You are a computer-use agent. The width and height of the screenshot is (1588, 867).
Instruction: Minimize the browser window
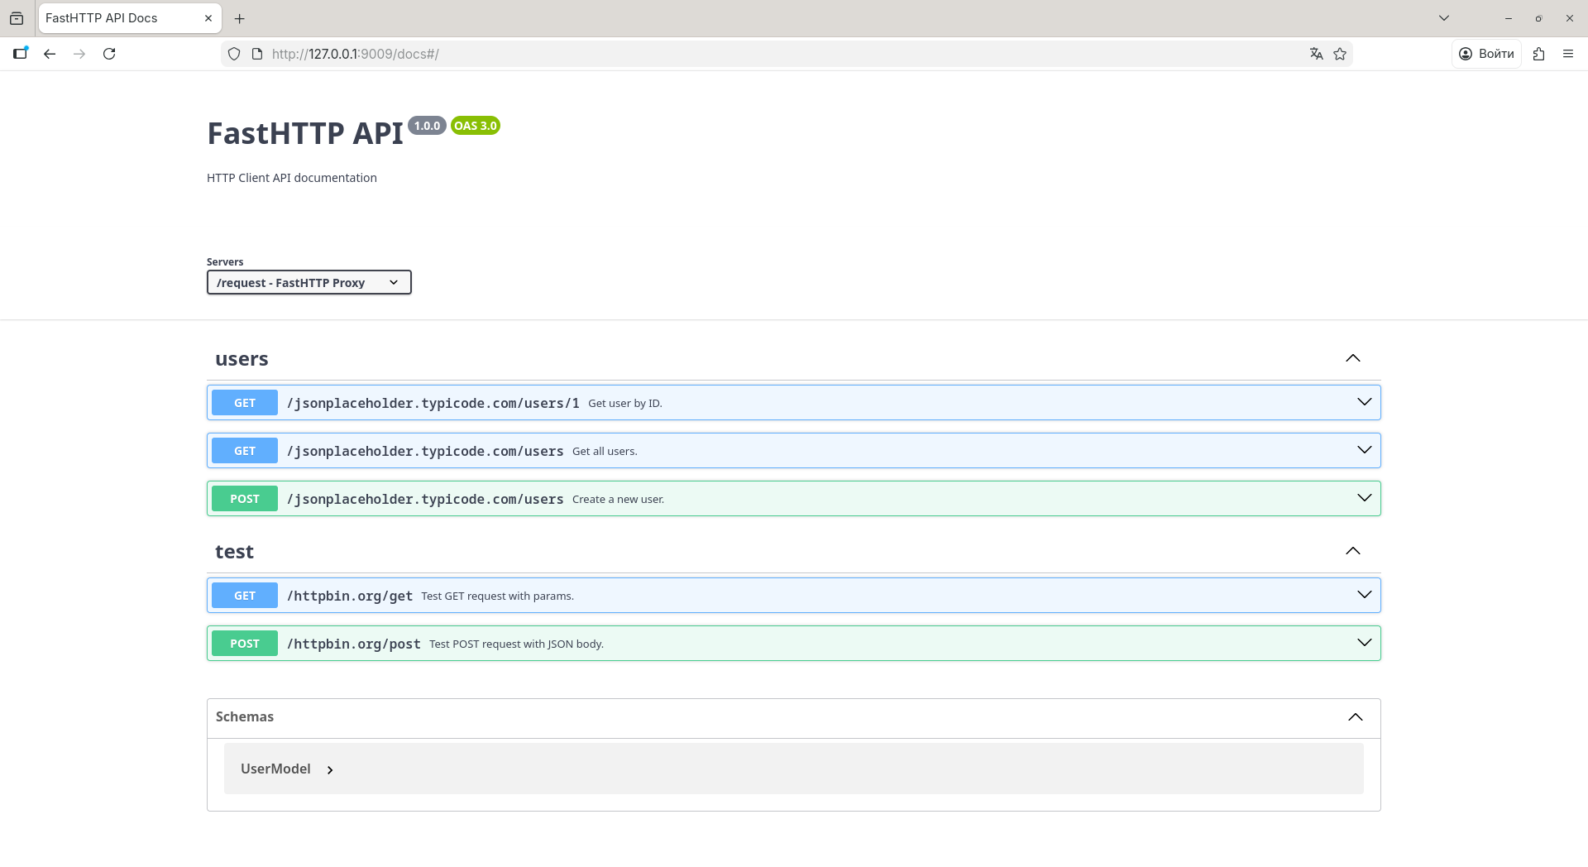pyautogui.click(x=1509, y=18)
